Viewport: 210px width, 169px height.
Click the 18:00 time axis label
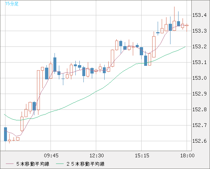point(187,155)
